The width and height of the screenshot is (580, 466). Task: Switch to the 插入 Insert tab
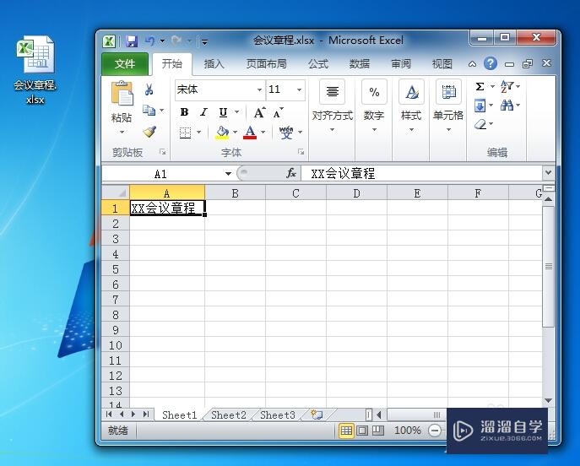214,64
